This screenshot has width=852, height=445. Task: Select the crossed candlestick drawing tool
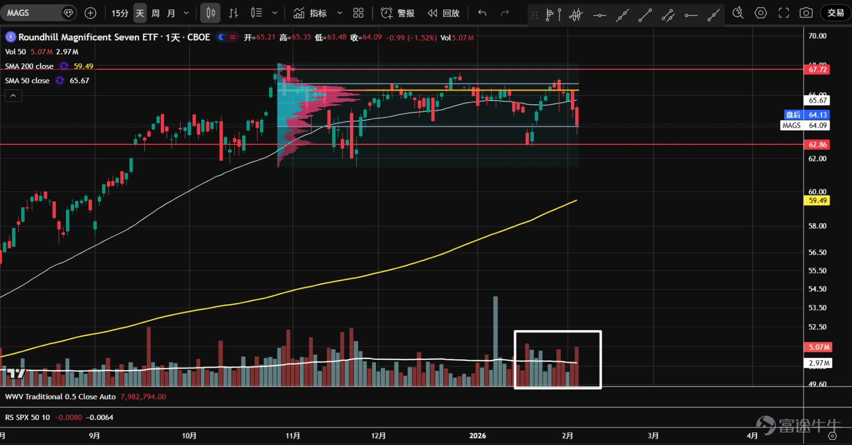(576, 15)
